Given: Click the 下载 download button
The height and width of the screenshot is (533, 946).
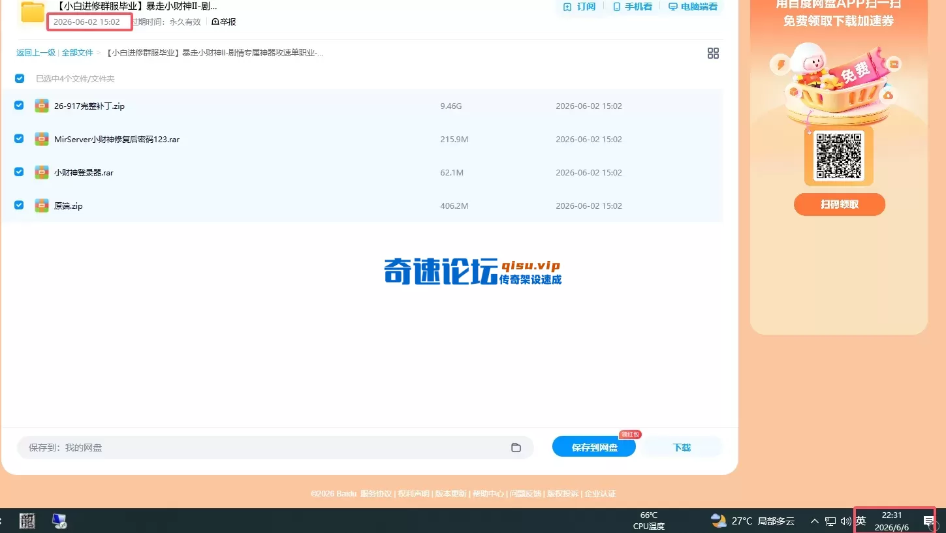Looking at the screenshot, I should (682, 447).
